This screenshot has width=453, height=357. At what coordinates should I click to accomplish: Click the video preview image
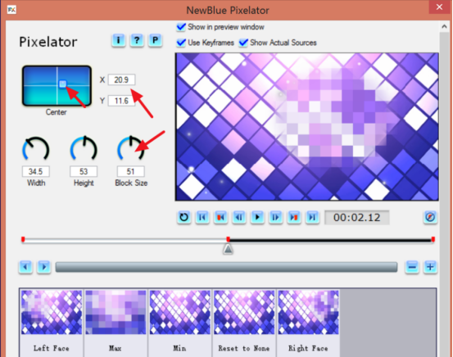[x=307, y=127]
